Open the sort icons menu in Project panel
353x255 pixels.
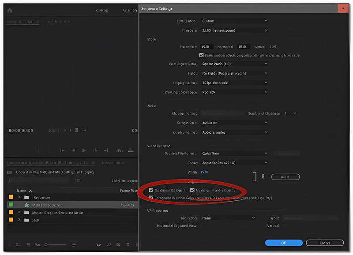(74, 245)
